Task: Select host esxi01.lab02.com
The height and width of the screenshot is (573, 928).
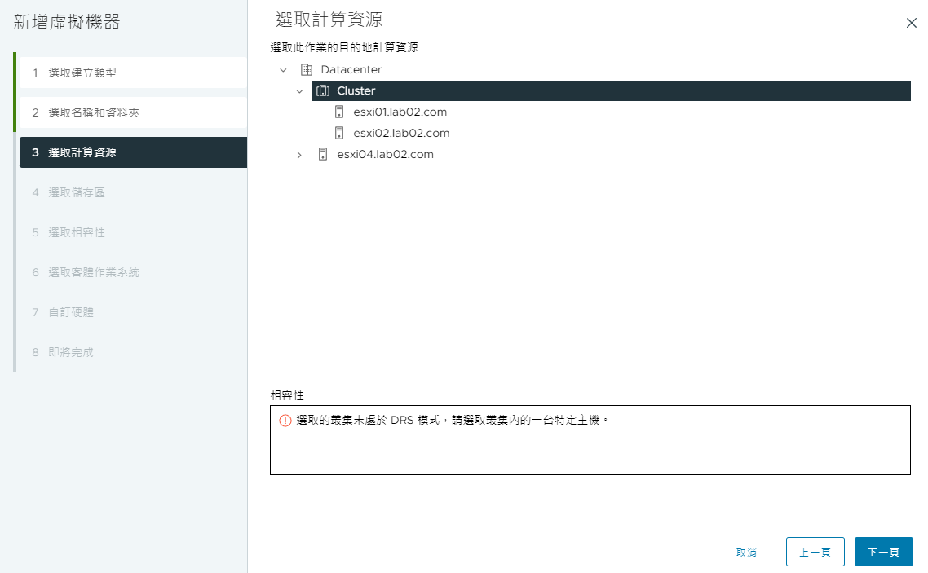Action: coord(400,112)
